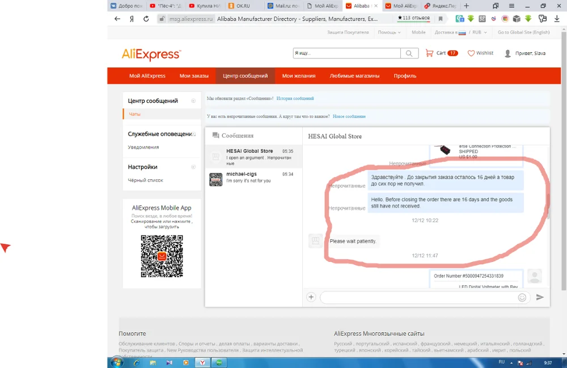Open Чёрный список in the sidebar

pos(145,180)
